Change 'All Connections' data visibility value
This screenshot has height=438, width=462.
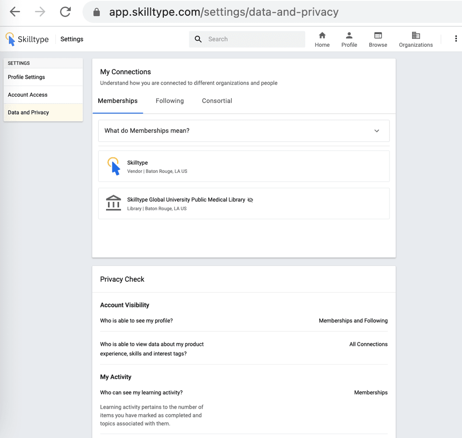pyautogui.click(x=368, y=344)
